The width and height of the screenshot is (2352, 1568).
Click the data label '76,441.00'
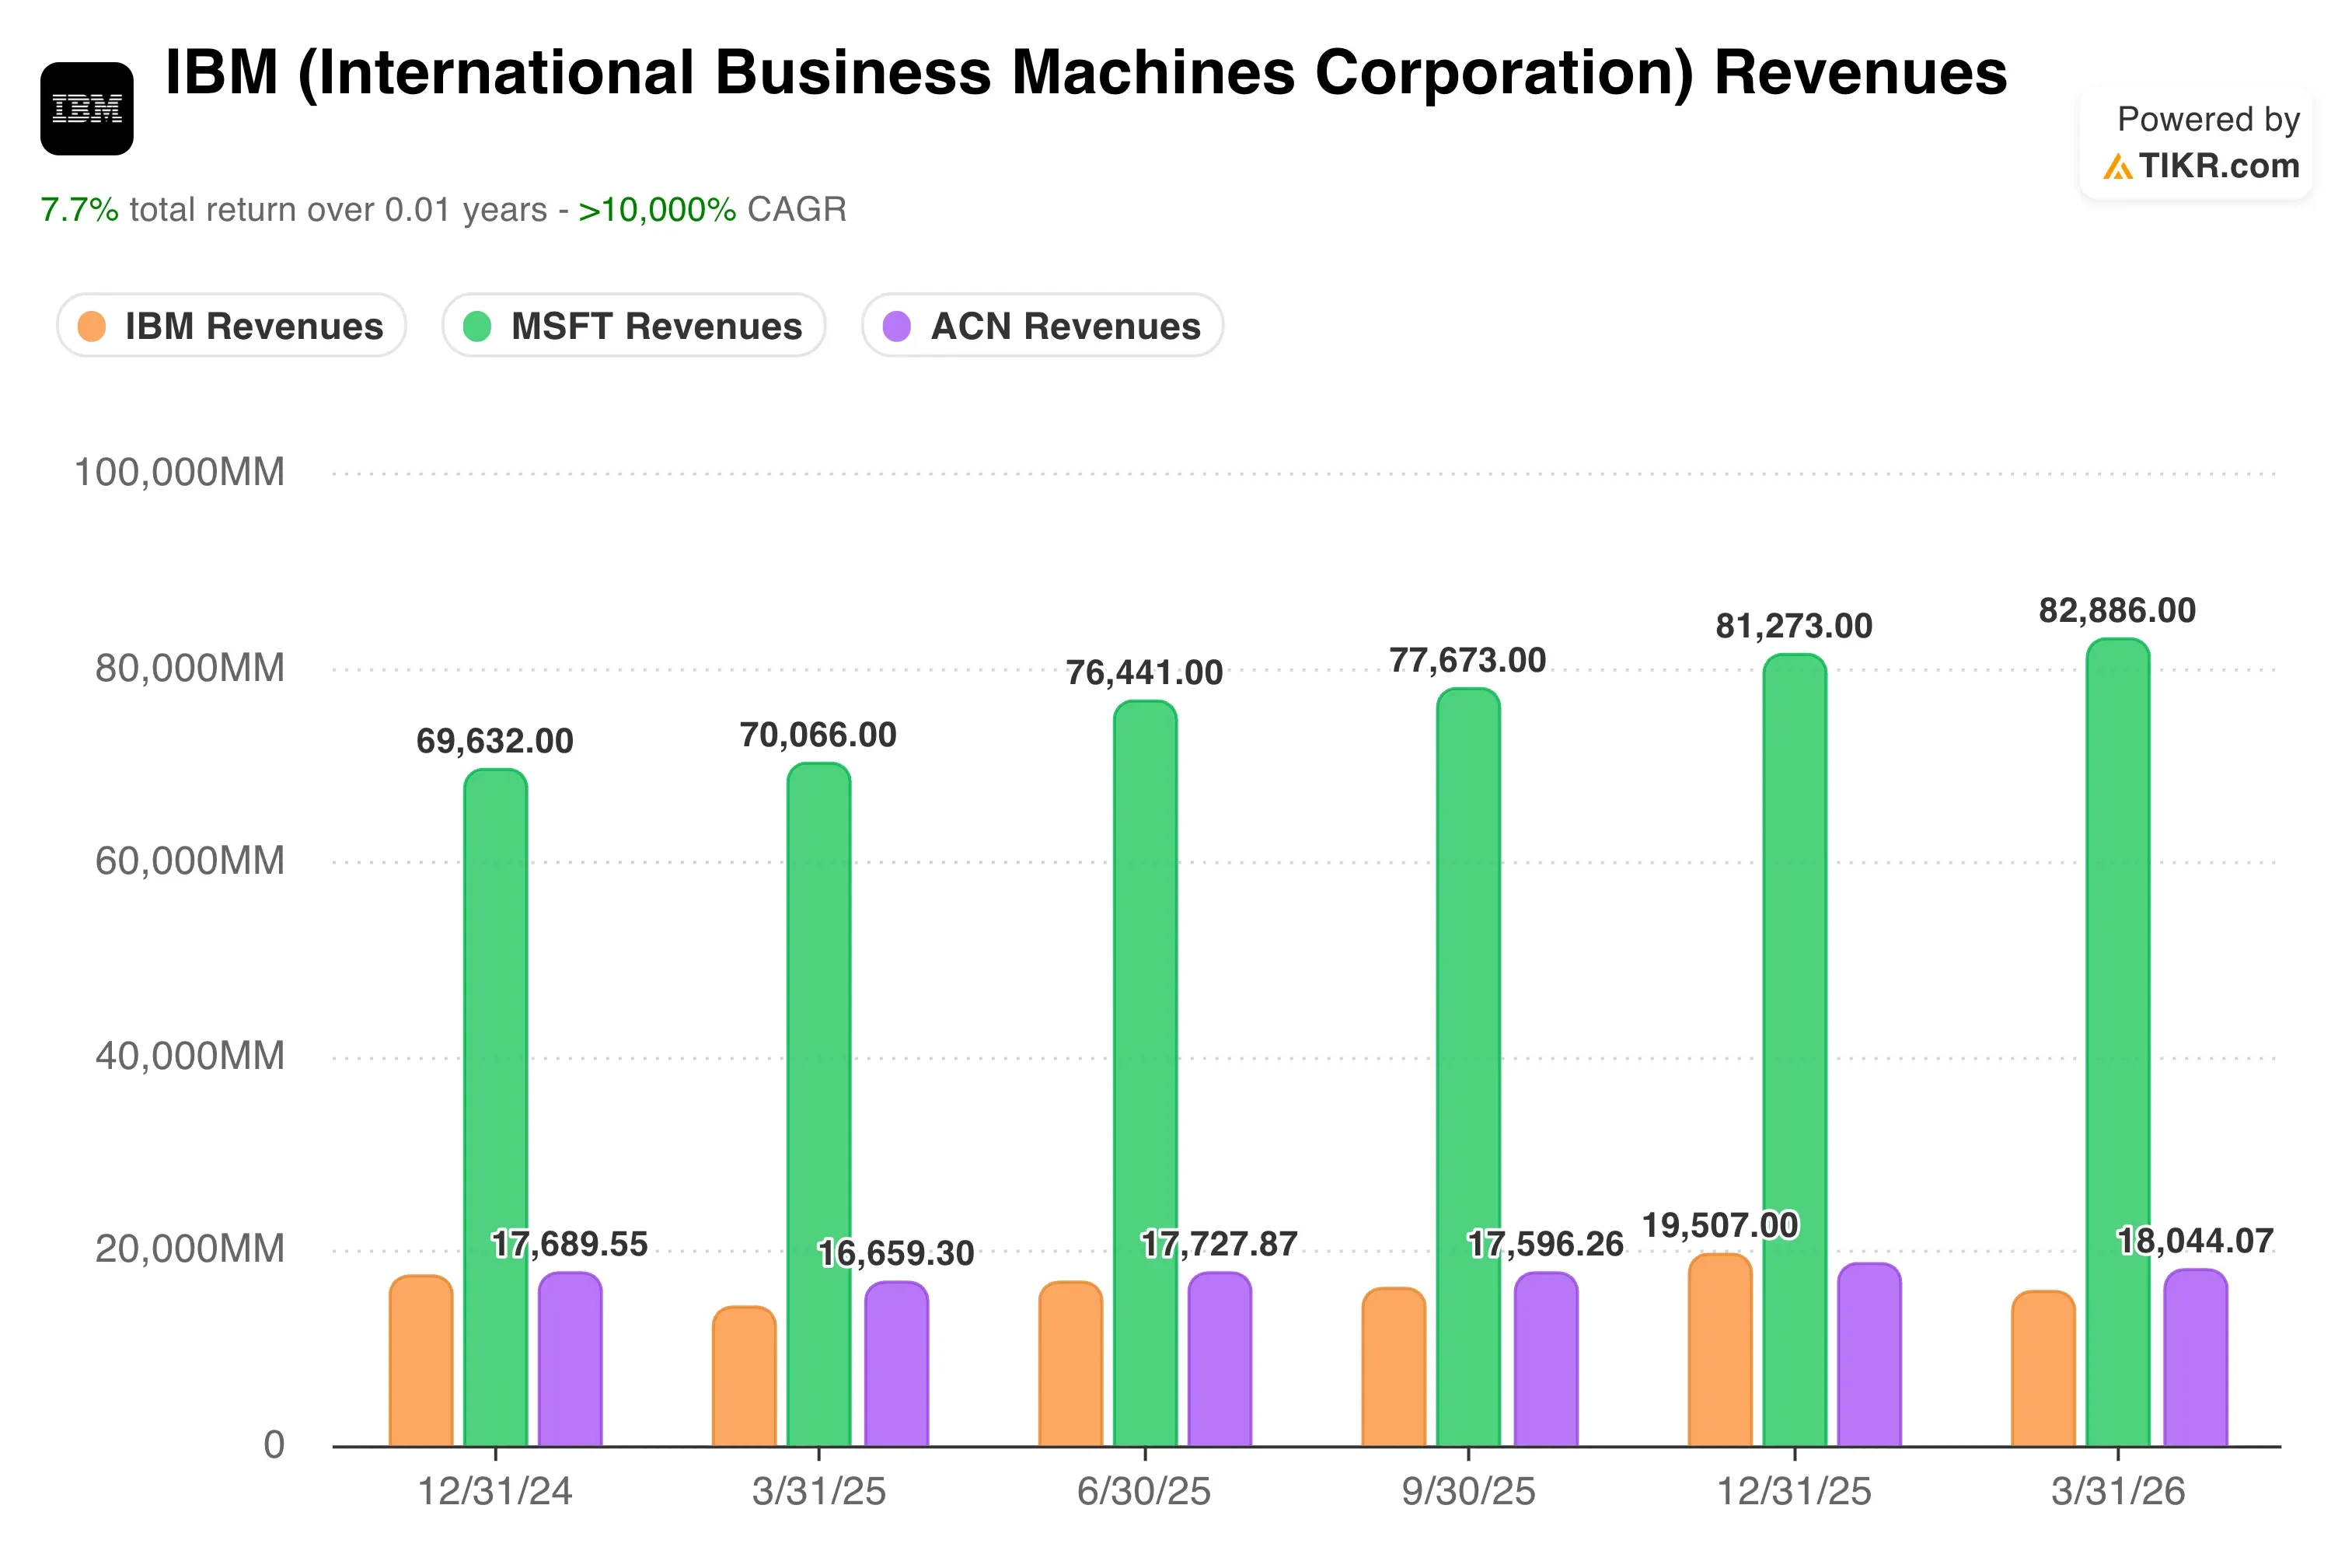[1144, 673]
